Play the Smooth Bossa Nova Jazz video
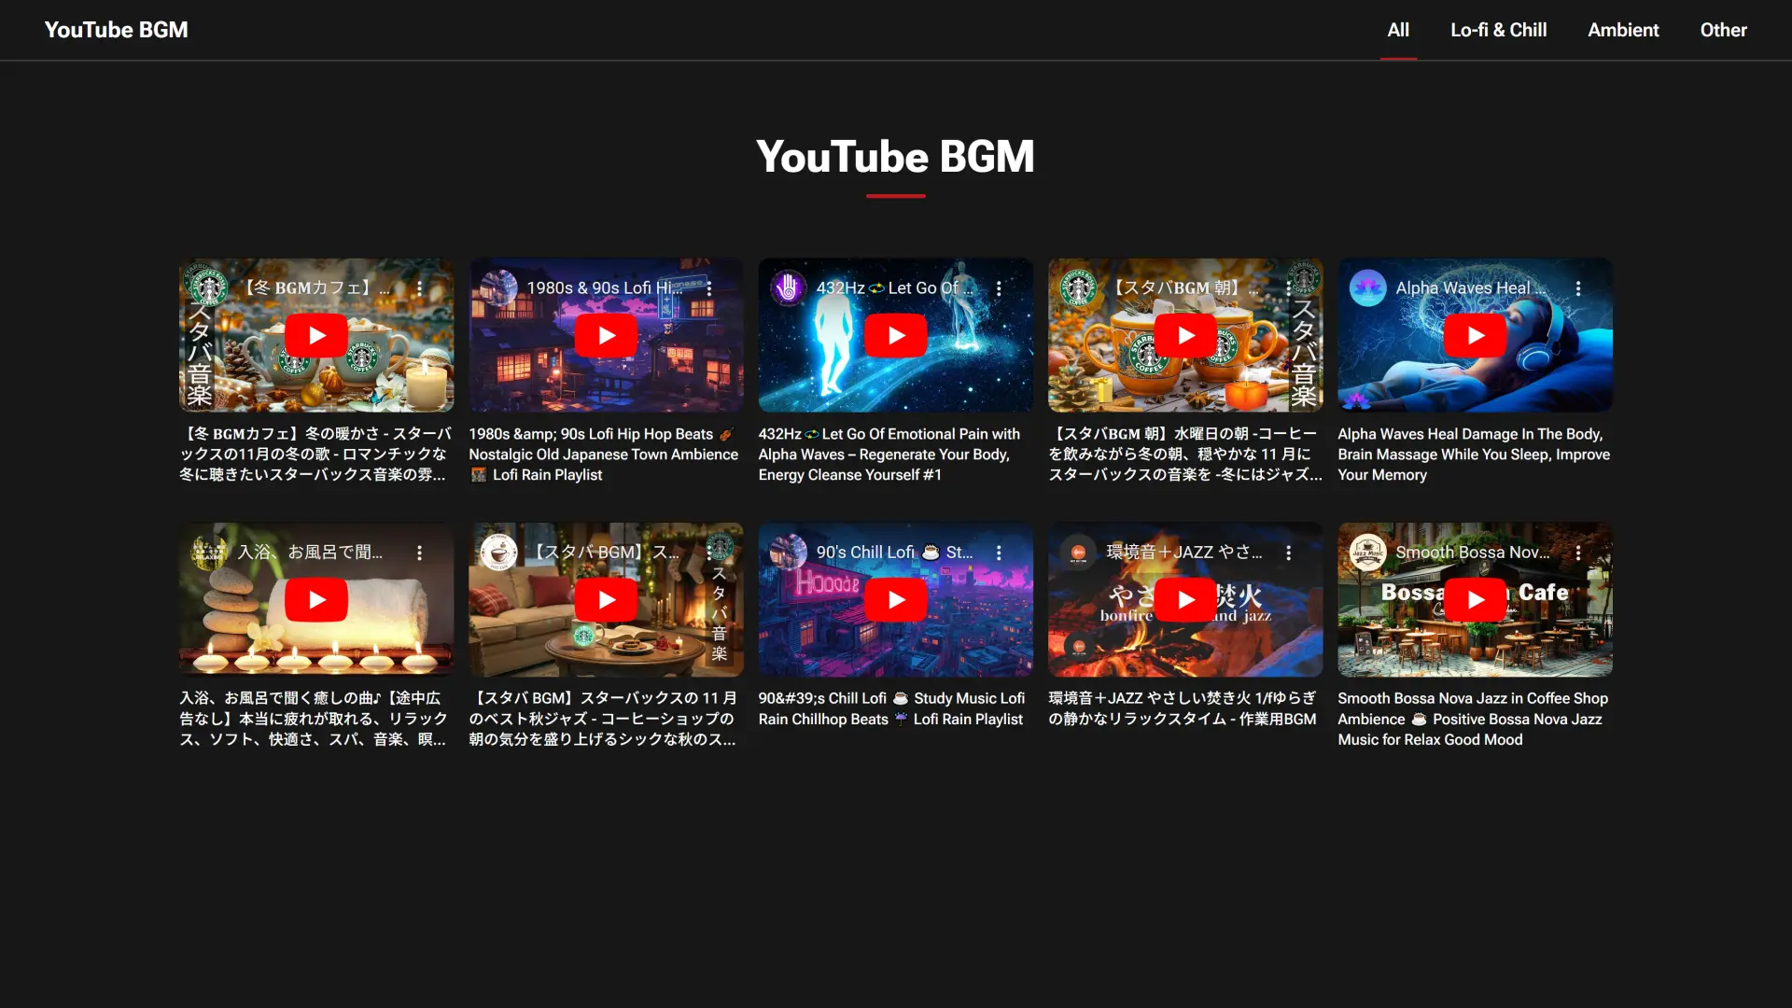 [1475, 600]
